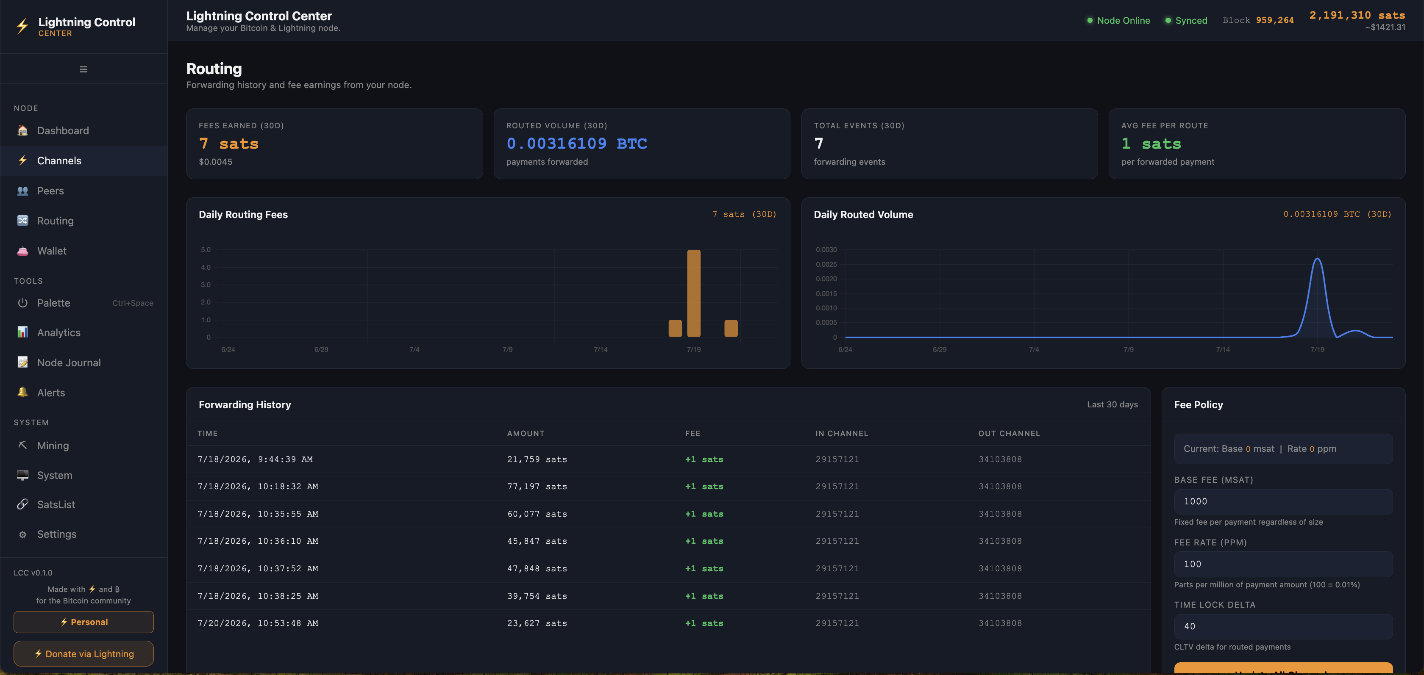
Task: Open the SatsList page
Action: (x=84, y=504)
